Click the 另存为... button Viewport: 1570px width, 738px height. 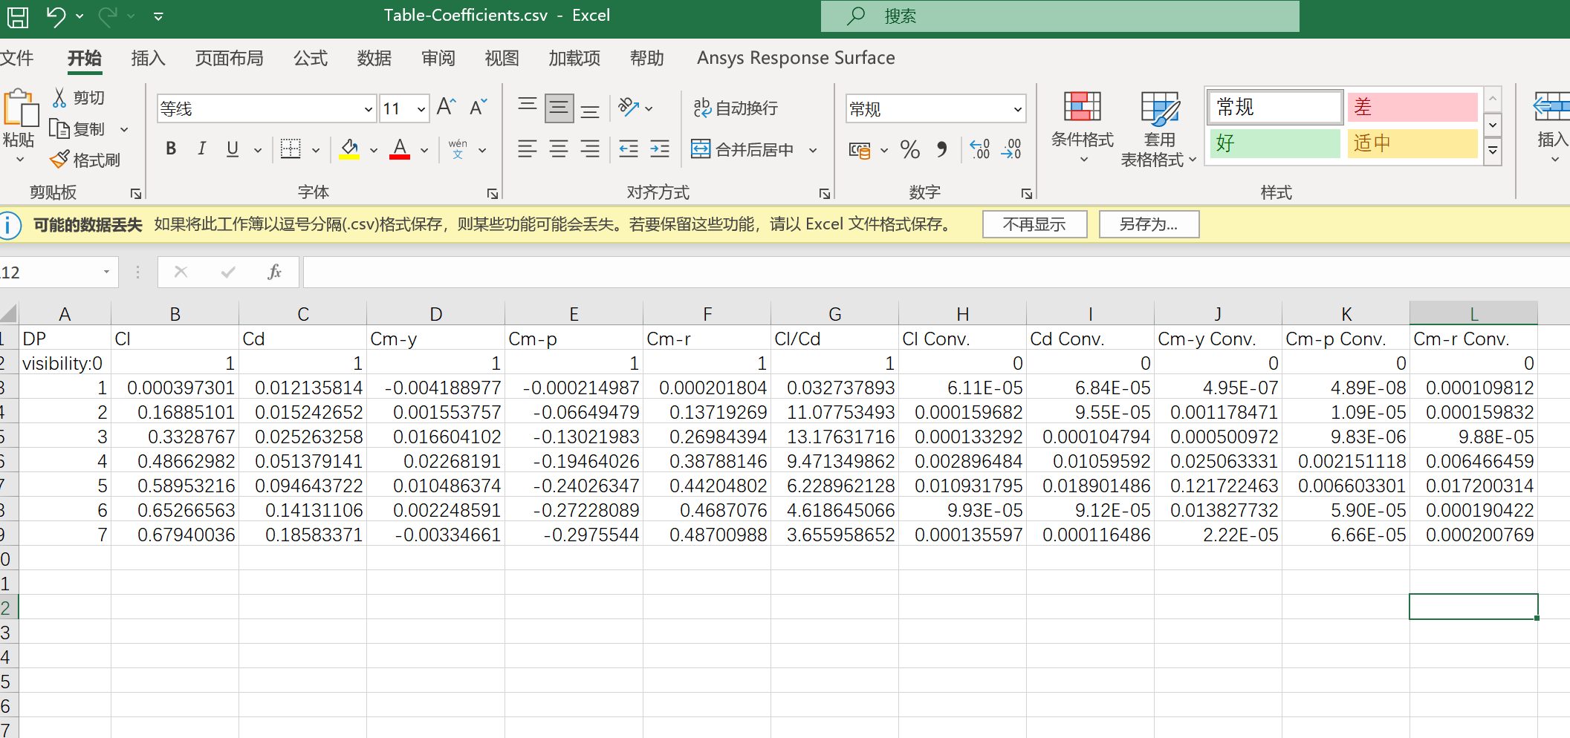point(1149,224)
